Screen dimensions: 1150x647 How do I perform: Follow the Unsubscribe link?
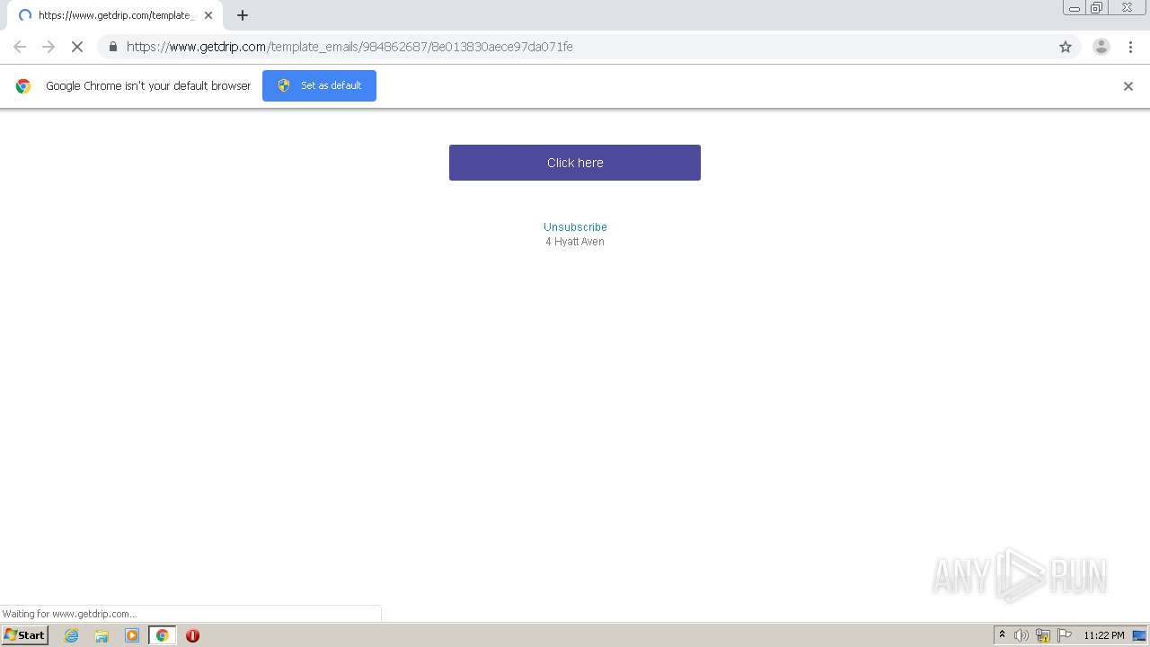click(575, 227)
